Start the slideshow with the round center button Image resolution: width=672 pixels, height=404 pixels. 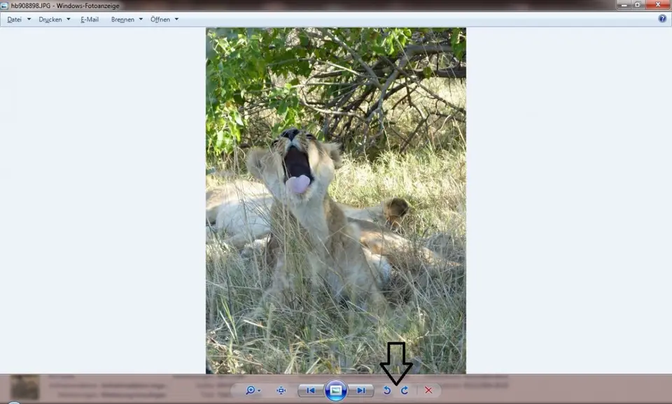pyautogui.click(x=336, y=390)
